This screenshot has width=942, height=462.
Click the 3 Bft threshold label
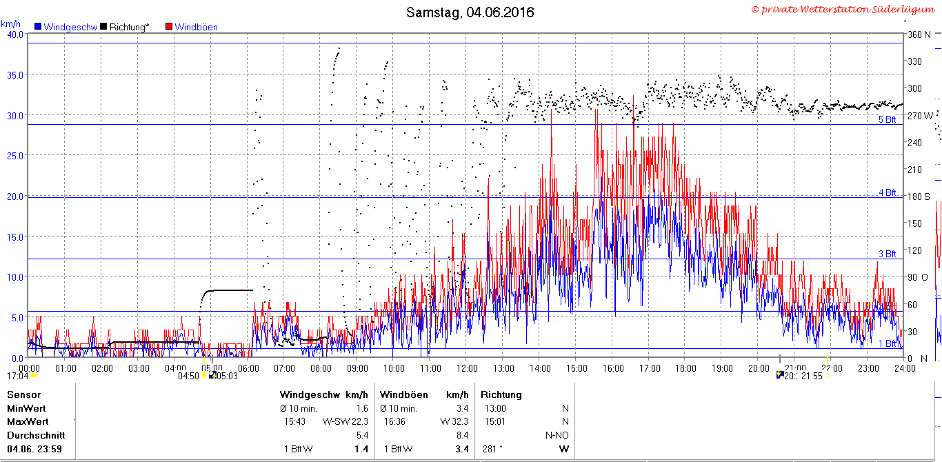pos(887,254)
